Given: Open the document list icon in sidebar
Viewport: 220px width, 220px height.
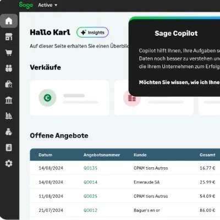Looking at the screenshot, I should coord(9,147).
